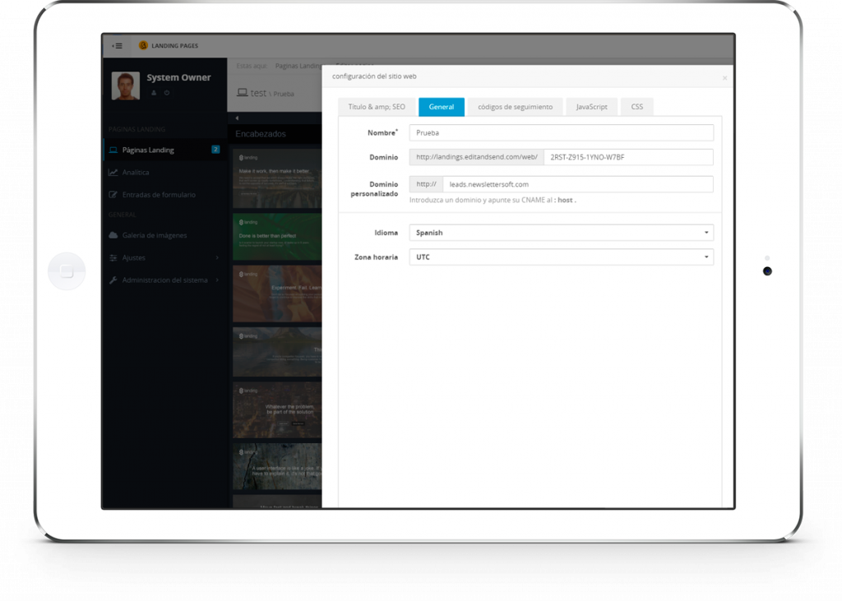The height and width of the screenshot is (601, 842).
Task: Click the wrench icon beside Administración del sistema
Action: (113, 280)
